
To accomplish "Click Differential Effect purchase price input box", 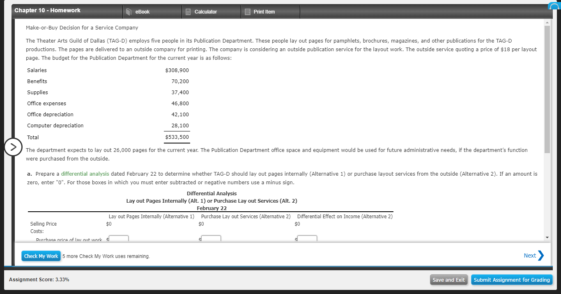I will coord(307,239).
